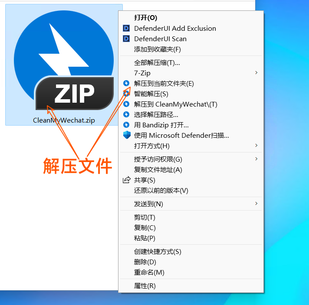309x305 pixels.
Task: Choose 智能解压(S) option
Action: 191,94
